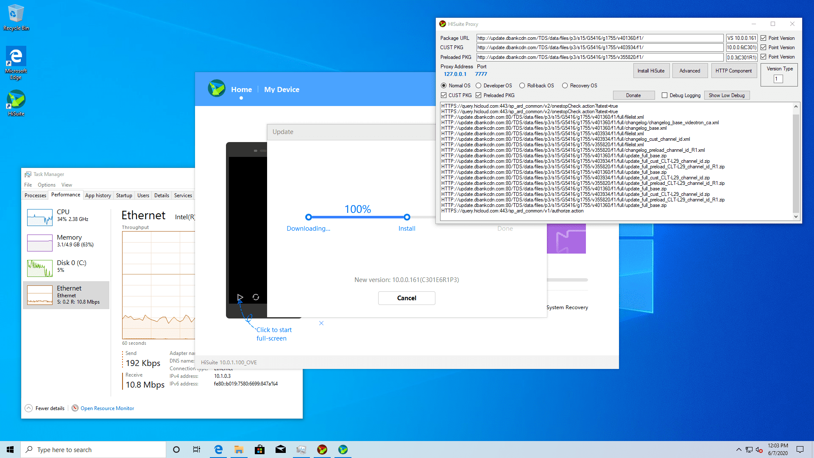This screenshot has width=814, height=458.
Task: Click the Downloading progress step marker
Action: point(308,217)
